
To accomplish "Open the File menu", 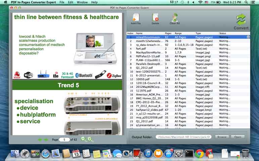I will tap(62, 2).
